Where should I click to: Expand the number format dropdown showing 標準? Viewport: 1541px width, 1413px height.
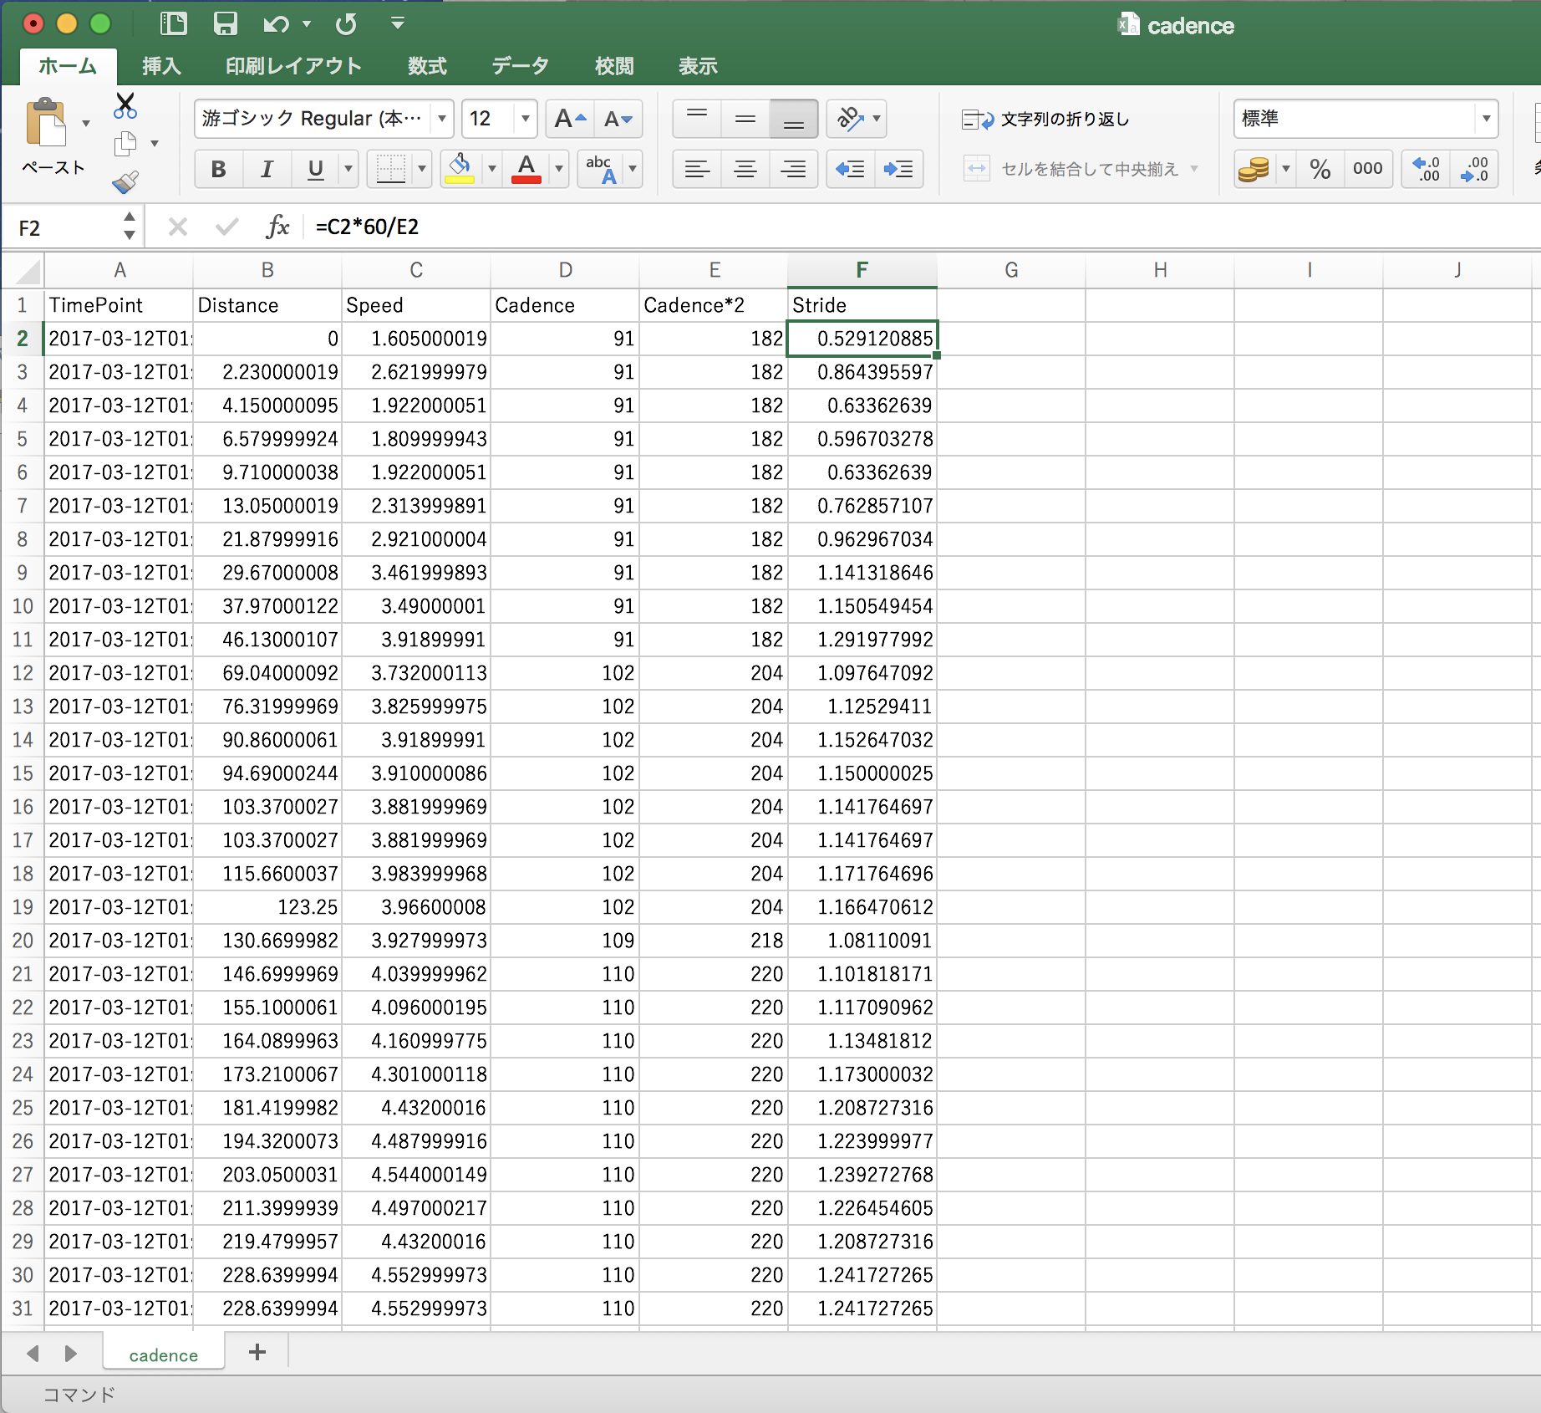tap(1486, 119)
